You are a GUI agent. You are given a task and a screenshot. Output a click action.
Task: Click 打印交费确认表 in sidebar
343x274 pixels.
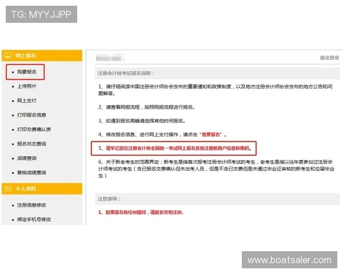[34, 130]
